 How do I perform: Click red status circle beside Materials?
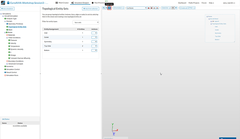pyautogui.click(x=7, y=35)
